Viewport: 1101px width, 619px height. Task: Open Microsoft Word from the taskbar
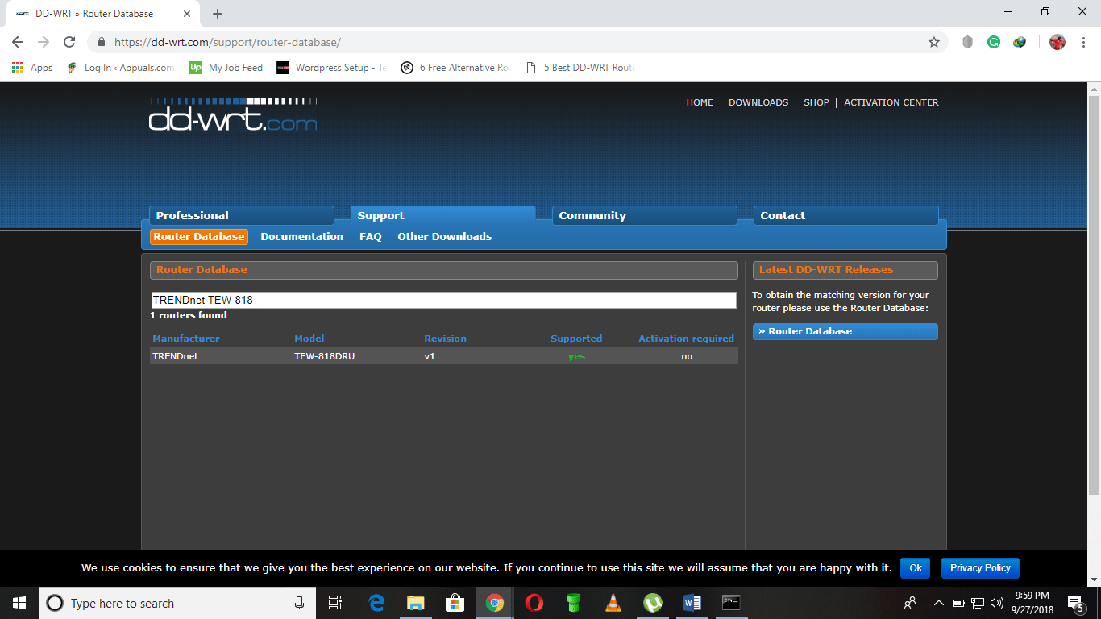pos(692,603)
